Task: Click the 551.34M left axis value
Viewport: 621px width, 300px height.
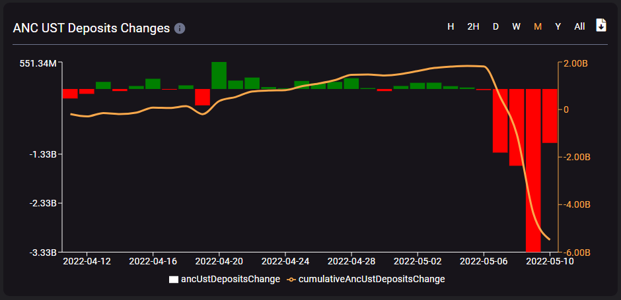Action: (37, 63)
